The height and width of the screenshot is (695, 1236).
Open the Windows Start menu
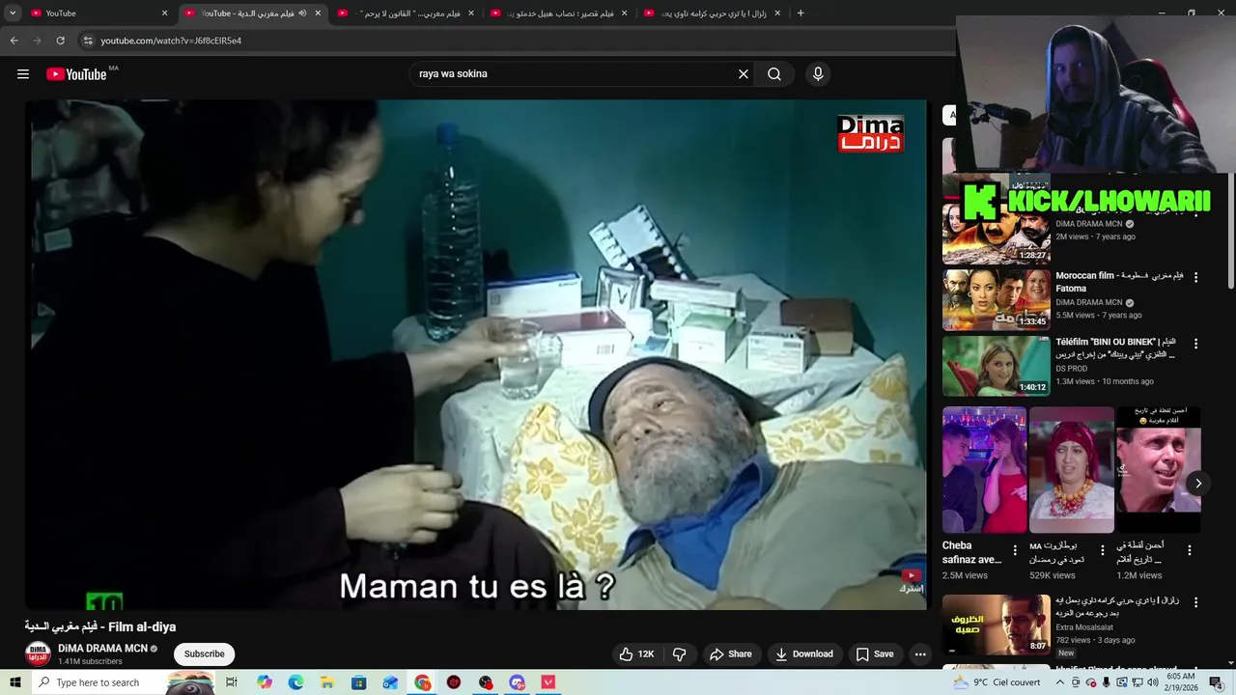point(14,682)
